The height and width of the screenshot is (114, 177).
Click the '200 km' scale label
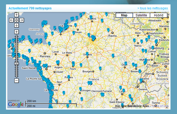coord(32,101)
